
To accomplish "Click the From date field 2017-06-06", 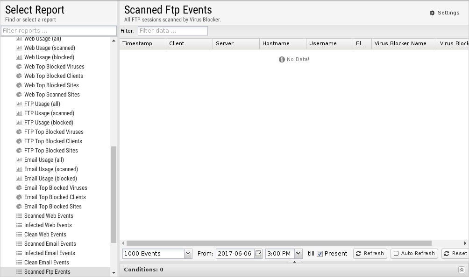I will click(x=235, y=253).
